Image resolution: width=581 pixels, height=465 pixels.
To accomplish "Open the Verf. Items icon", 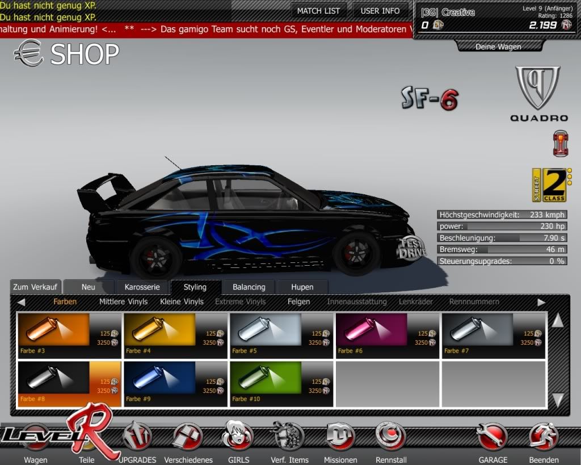I will pos(289,437).
